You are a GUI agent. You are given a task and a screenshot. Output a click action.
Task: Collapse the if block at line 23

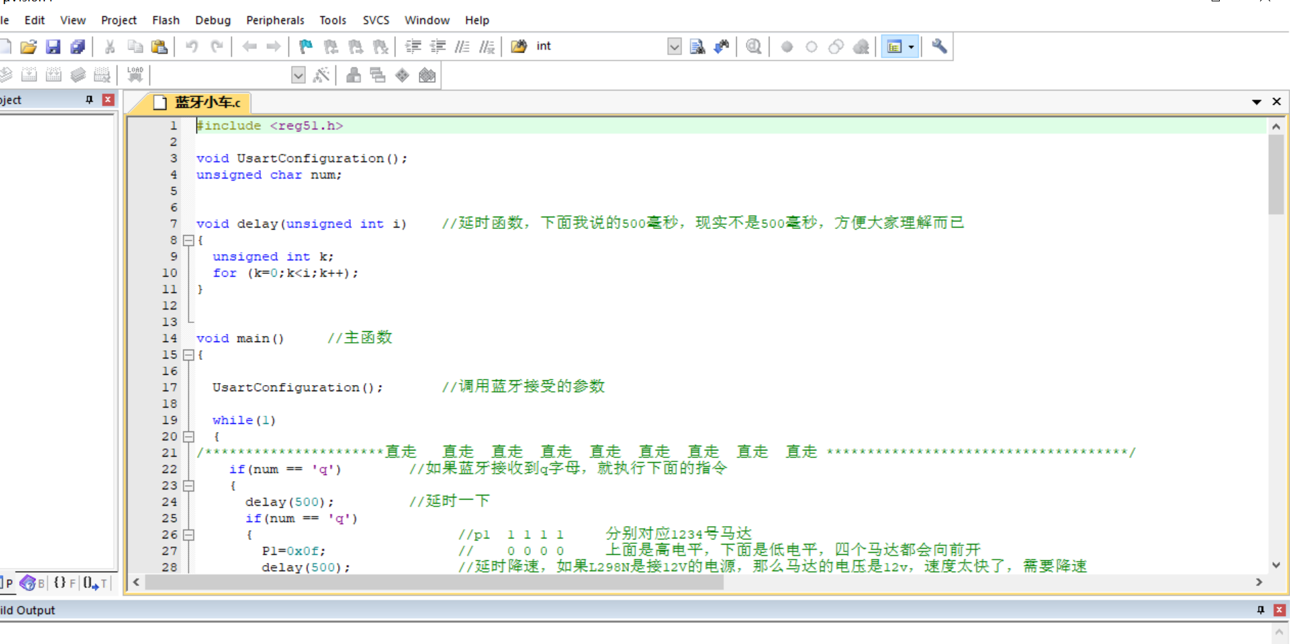point(189,486)
